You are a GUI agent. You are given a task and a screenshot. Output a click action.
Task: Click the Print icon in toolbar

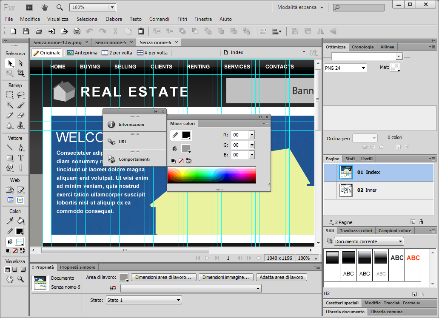click(77, 31)
